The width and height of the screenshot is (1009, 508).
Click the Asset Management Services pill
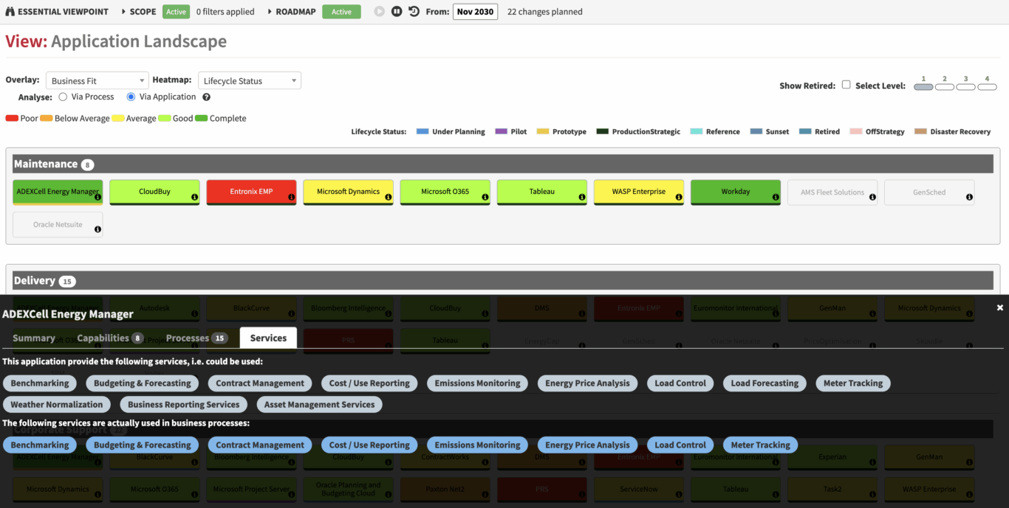(x=320, y=404)
